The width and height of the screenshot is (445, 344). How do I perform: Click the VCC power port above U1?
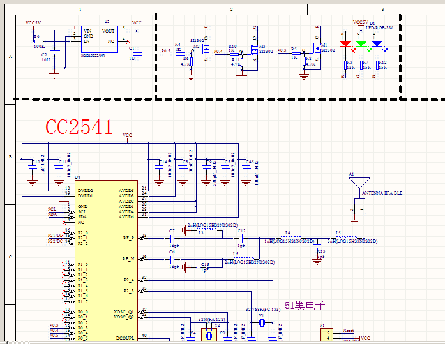coord(127,137)
